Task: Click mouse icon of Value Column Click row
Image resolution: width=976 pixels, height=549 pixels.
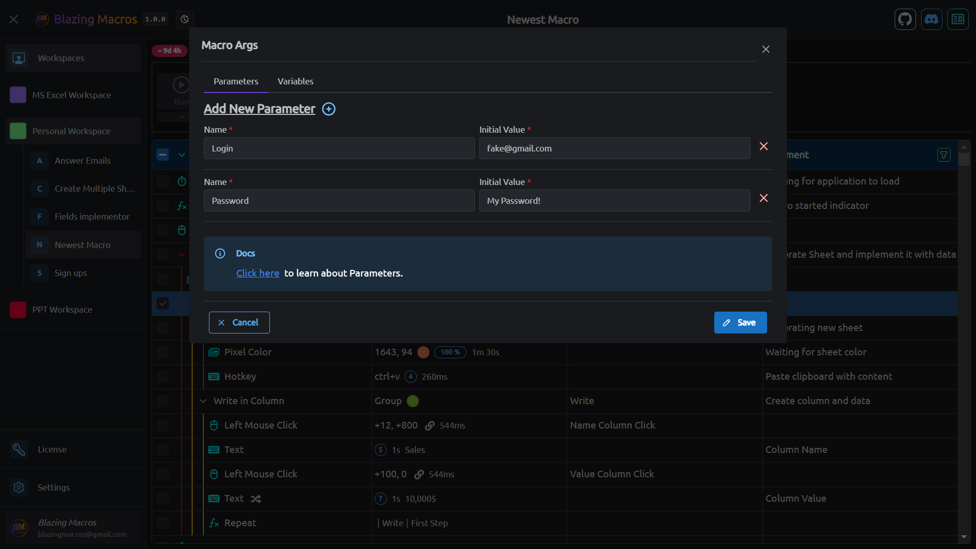Action: 214,474
